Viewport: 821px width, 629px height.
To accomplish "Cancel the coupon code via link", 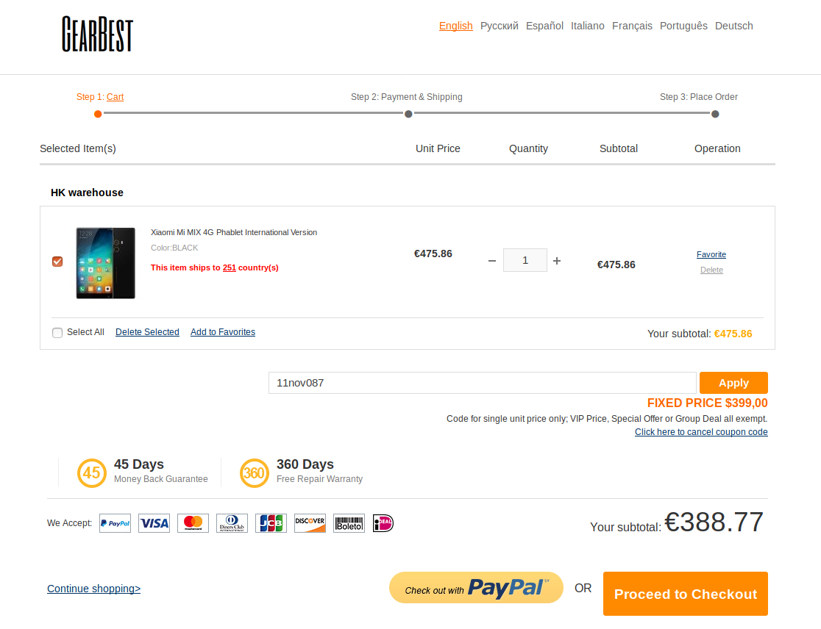I will pyautogui.click(x=701, y=432).
